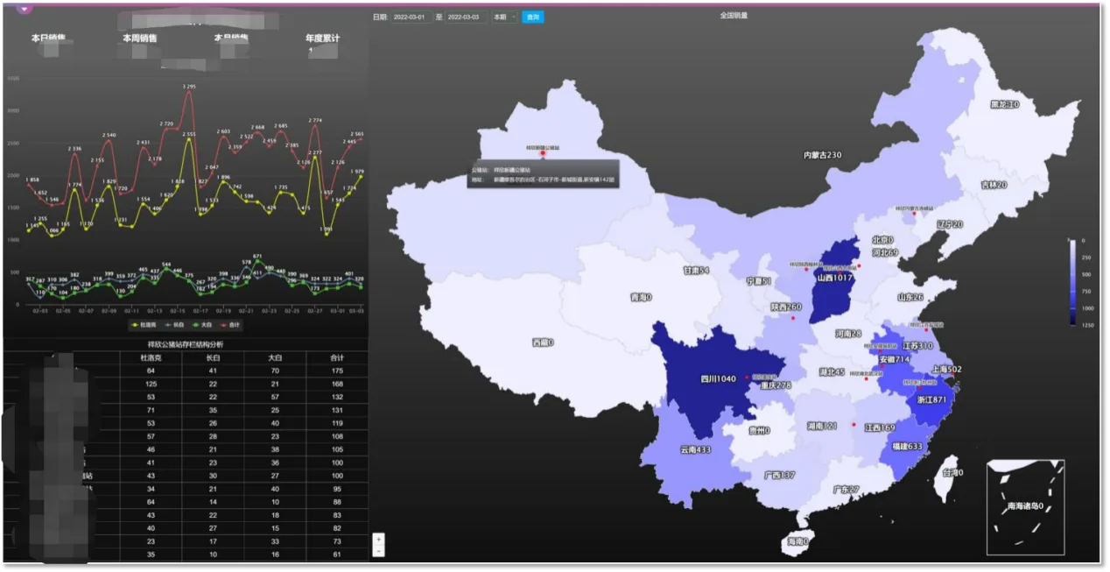
Task: Open the start date field 2022-03-01
Action: point(411,17)
